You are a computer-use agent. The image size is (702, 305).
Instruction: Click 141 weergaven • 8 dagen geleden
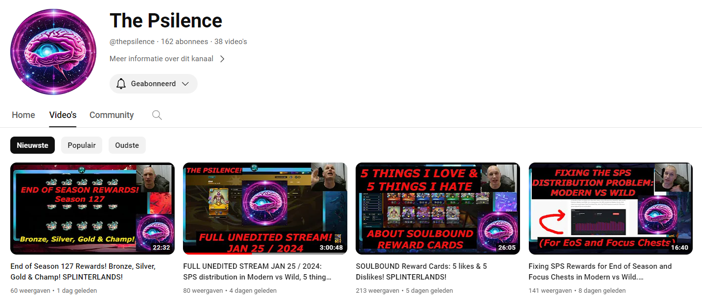pos(577,290)
